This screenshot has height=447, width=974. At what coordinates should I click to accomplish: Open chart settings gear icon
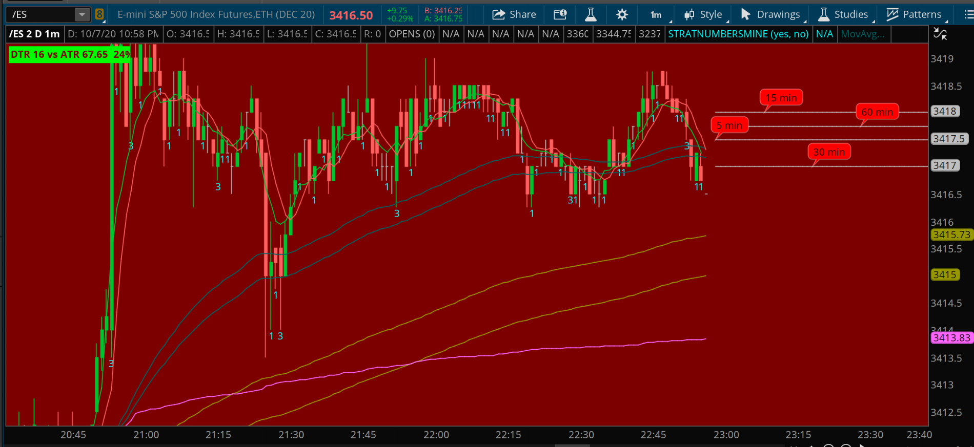coord(622,14)
